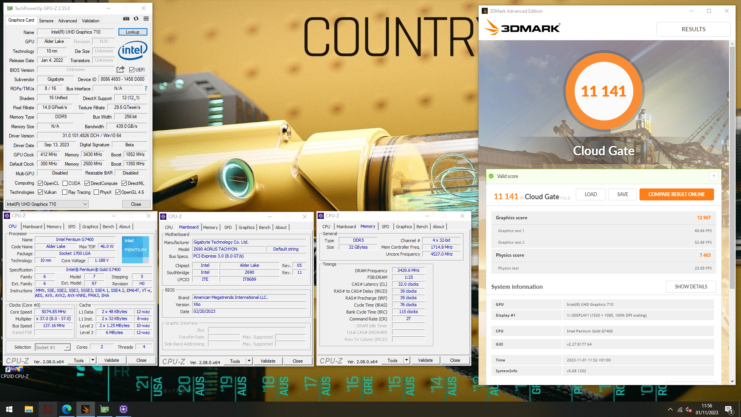Click the Lookup button in GPU-Z
This screenshot has height=417, width=741.
132,32
